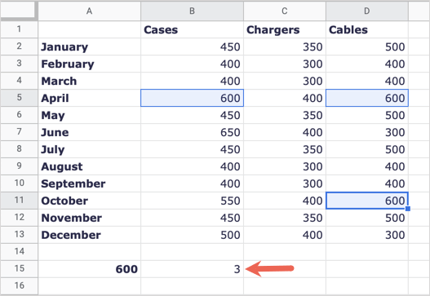Select column A header
Screen dimensions: 430x296
tap(89, 11)
